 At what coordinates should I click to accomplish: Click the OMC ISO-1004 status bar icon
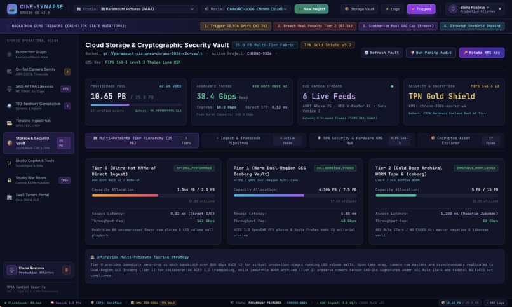tap(132, 303)
